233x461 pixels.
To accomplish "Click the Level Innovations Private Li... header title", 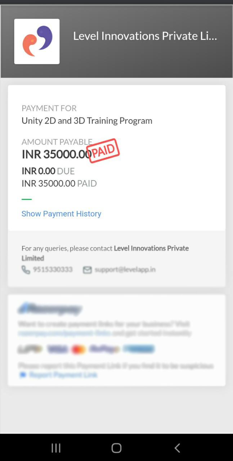I will (145, 36).
